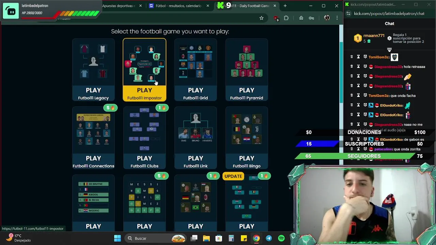Viewport: 436px width, 245px height.
Task: Delete the 'hola reinaaaa' chat message
Action: coord(352,67)
